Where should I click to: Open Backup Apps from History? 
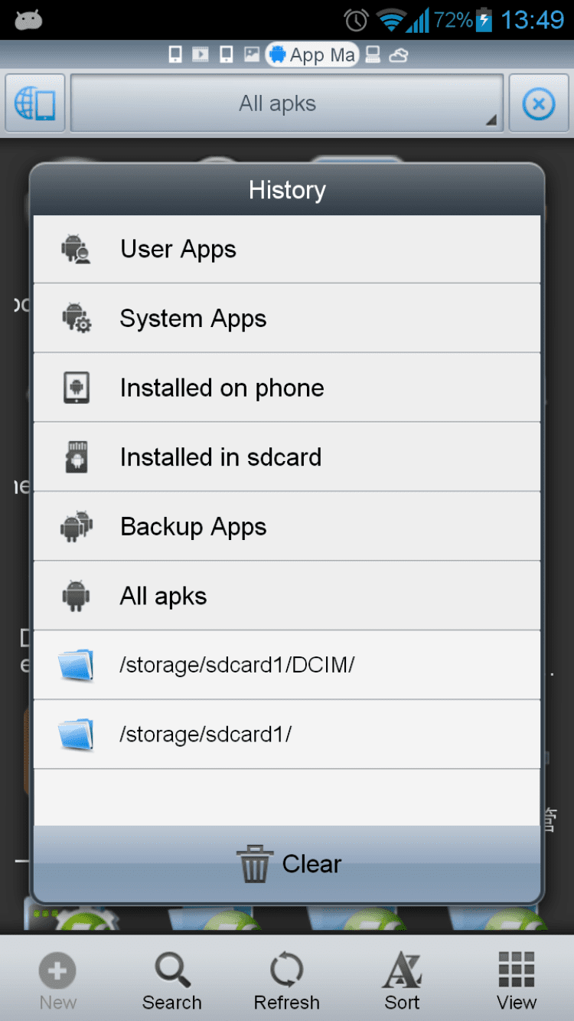point(287,527)
